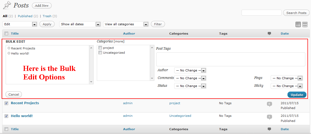The image size is (311, 134).
Task: Expand the Show all dates dropdown
Action: pos(80,24)
